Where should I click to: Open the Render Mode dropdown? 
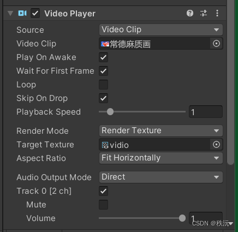pyautogui.click(x=161, y=130)
